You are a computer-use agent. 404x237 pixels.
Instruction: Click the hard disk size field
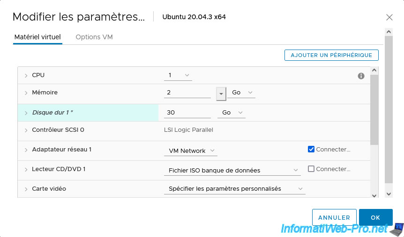point(187,113)
